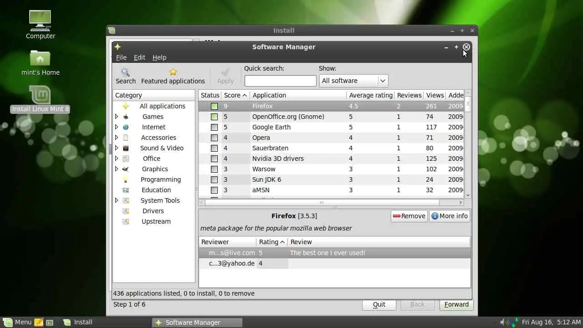The width and height of the screenshot is (583, 328).
Task: Open the Search toolbar tool
Action: (x=125, y=76)
